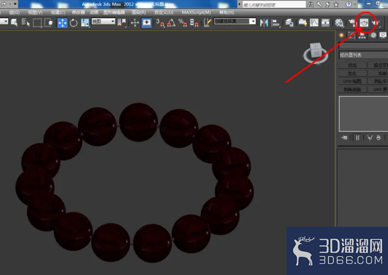Open the Curve Editor
The height and width of the screenshot is (275, 388).
(314, 23)
